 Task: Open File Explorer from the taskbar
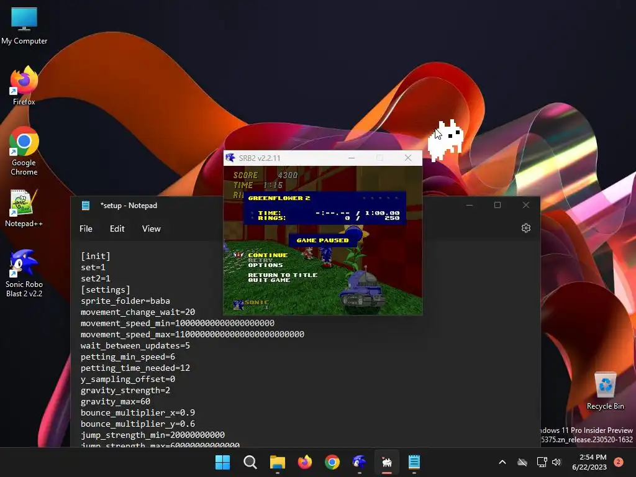pos(278,462)
